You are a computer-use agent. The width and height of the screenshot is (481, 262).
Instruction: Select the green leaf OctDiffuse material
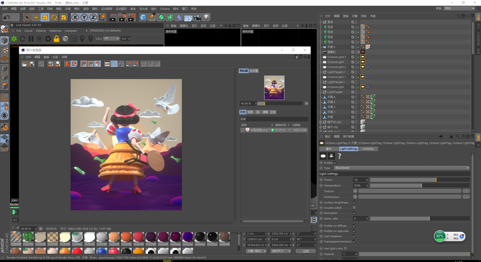[28, 238]
